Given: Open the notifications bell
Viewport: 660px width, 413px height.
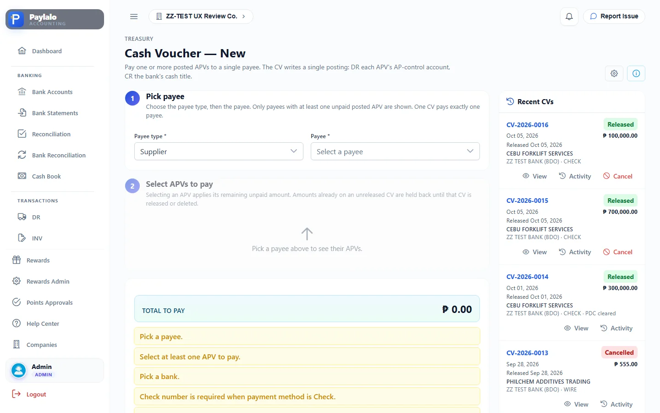Looking at the screenshot, I should tap(569, 17).
